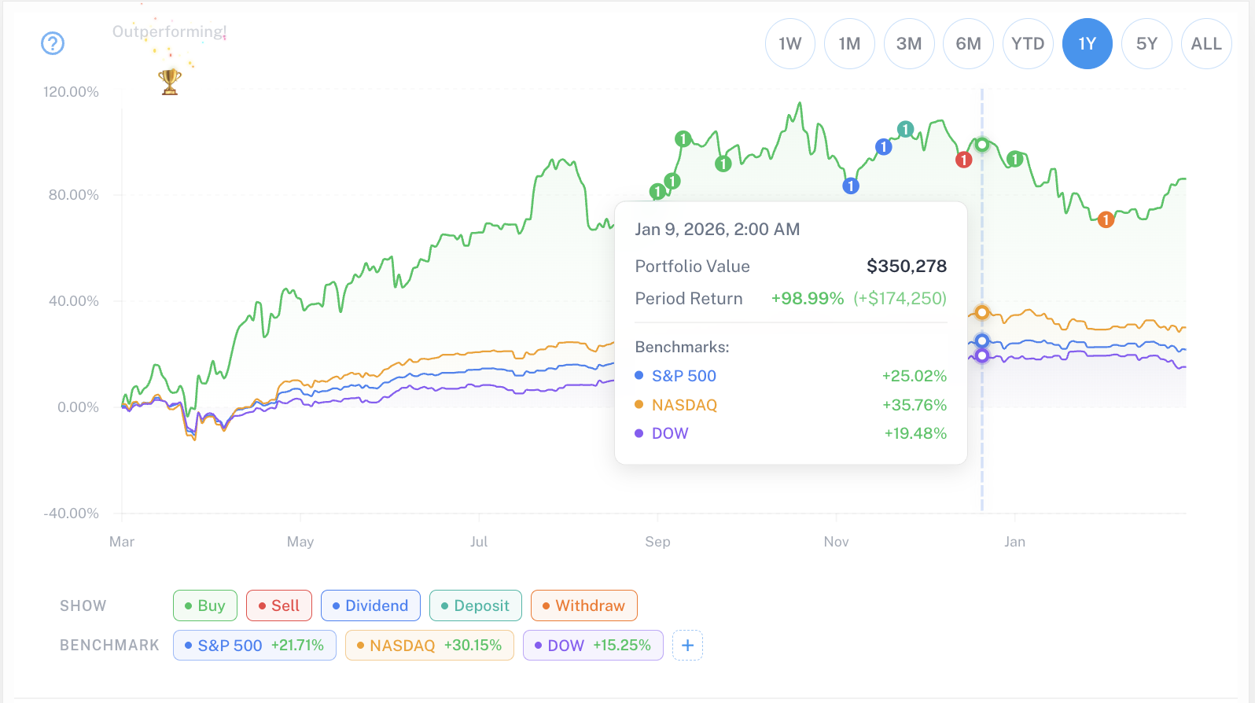
Task: Select the 5Y time range
Action: click(1146, 44)
